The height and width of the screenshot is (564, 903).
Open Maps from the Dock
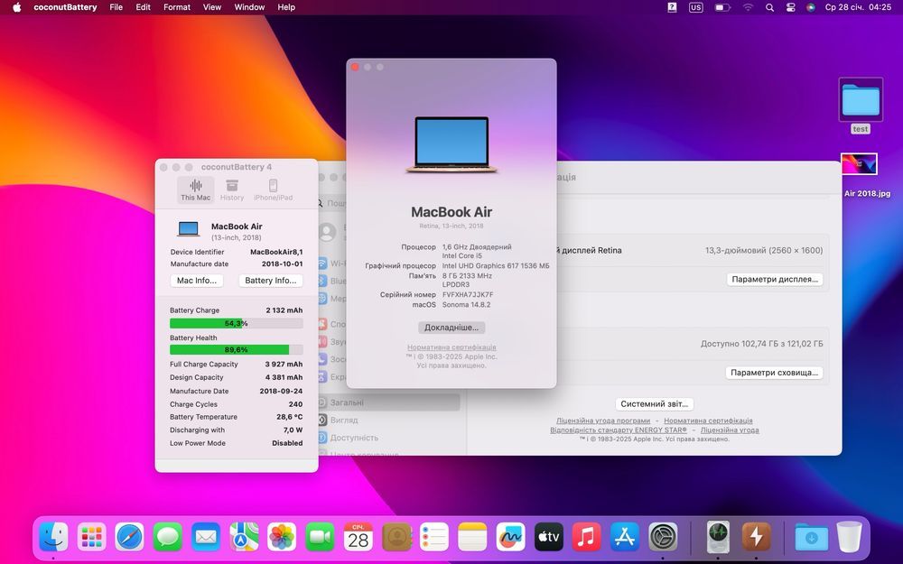pyautogui.click(x=244, y=538)
